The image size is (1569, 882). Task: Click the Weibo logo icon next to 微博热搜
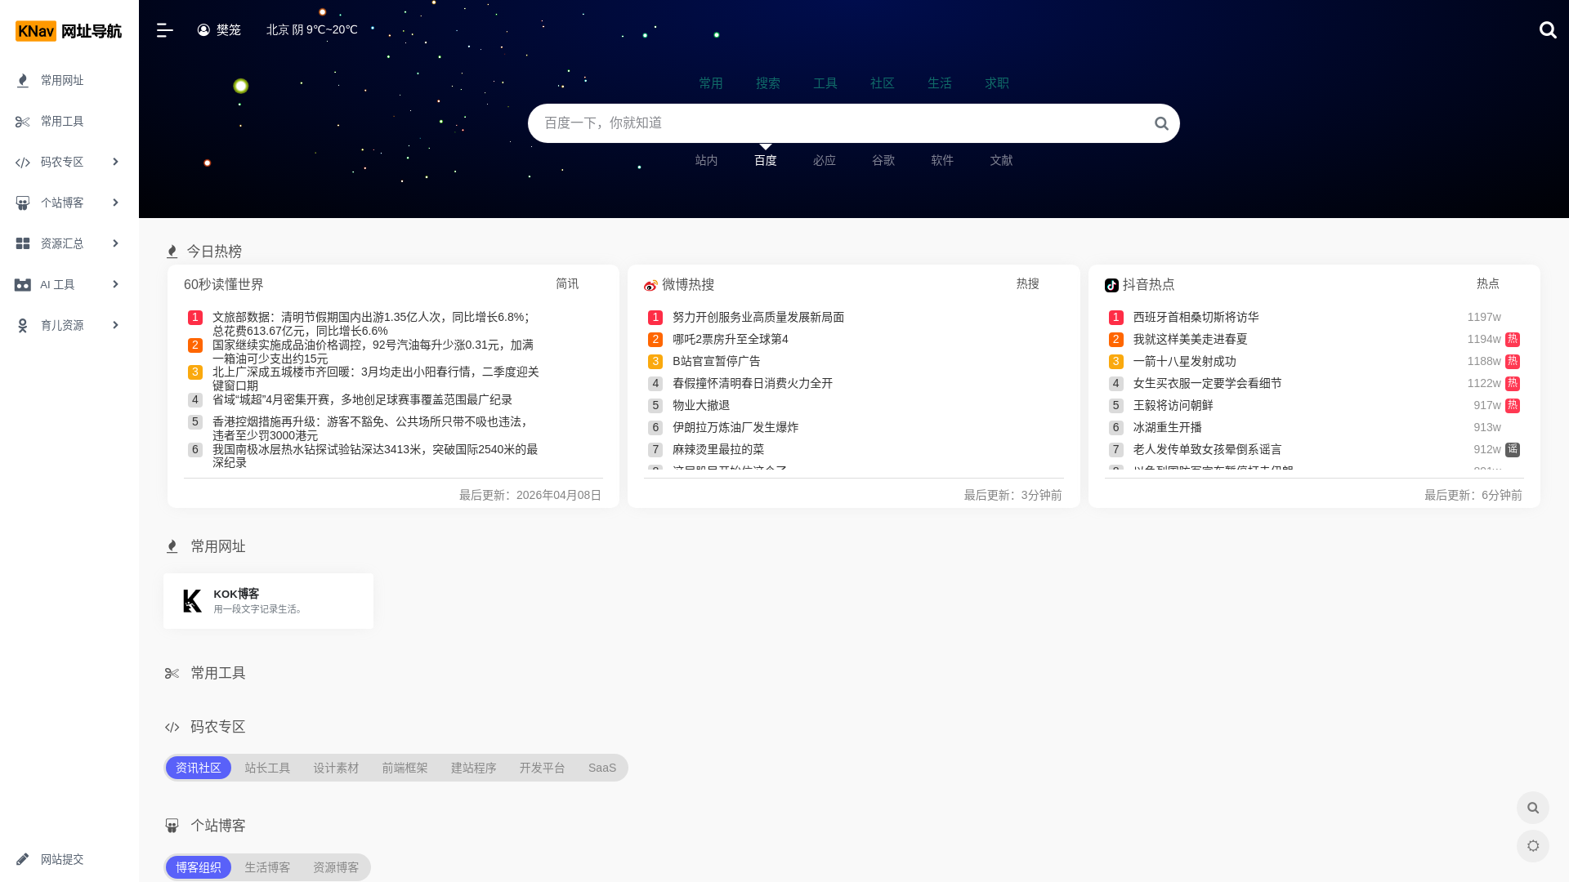tap(650, 285)
